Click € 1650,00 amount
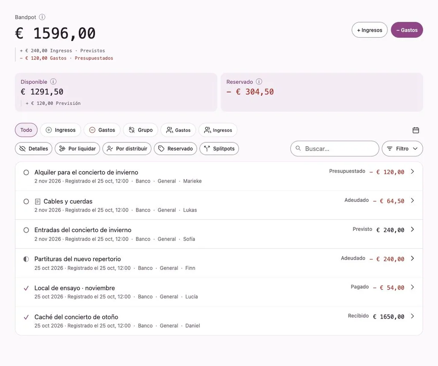The height and width of the screenshot is (366, 438). pyautogui.click(x=388, y=317)
